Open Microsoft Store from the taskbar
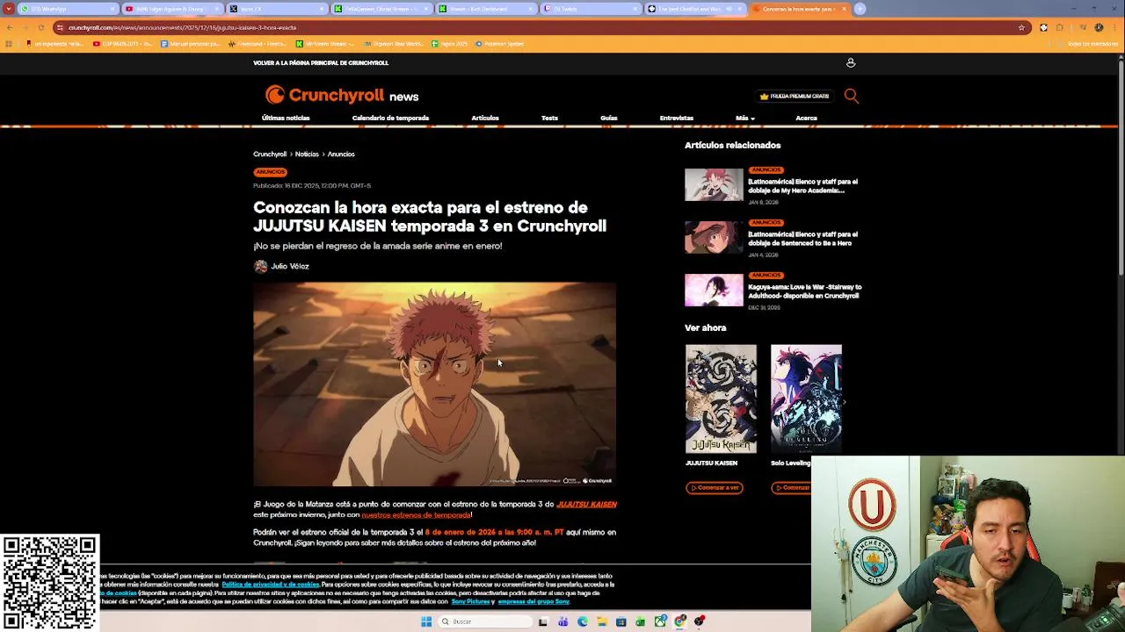 click(x=621, y=621)
